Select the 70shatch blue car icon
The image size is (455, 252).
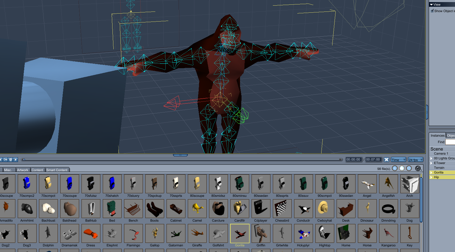tap(112, 184)
